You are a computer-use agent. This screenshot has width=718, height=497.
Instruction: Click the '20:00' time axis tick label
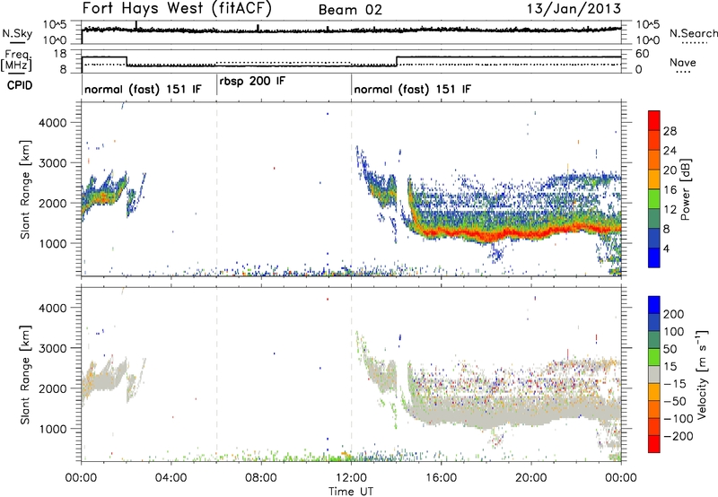tap(530, 478)
